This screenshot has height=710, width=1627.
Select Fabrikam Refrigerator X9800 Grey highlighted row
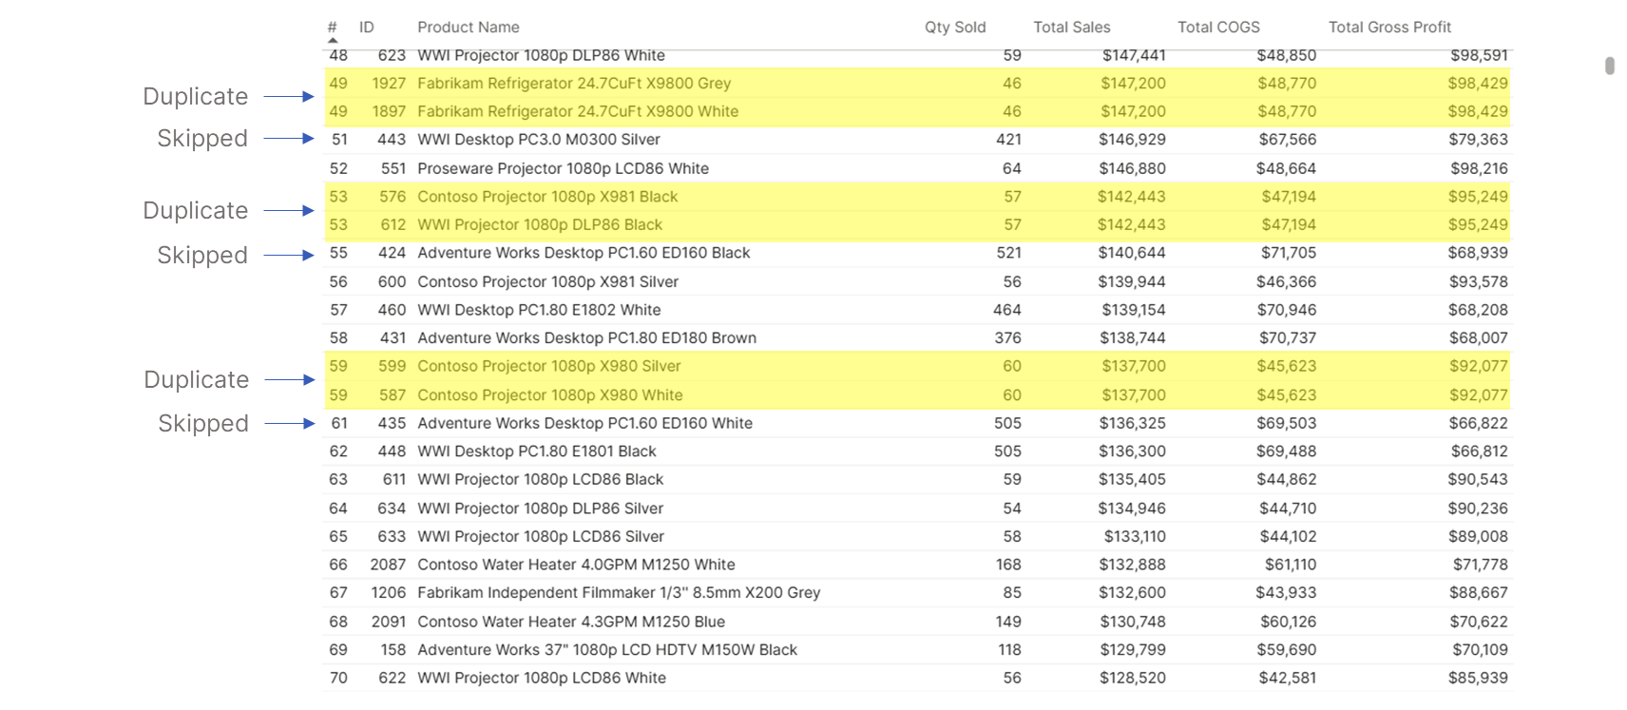coord(918,84)
